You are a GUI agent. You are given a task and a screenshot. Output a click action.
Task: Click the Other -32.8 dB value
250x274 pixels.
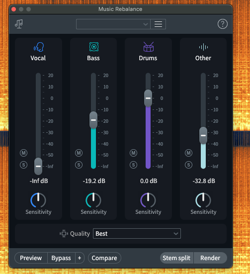click(204, 181)
